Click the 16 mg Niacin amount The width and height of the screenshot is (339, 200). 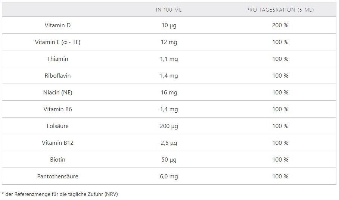[x=169, y=93]
